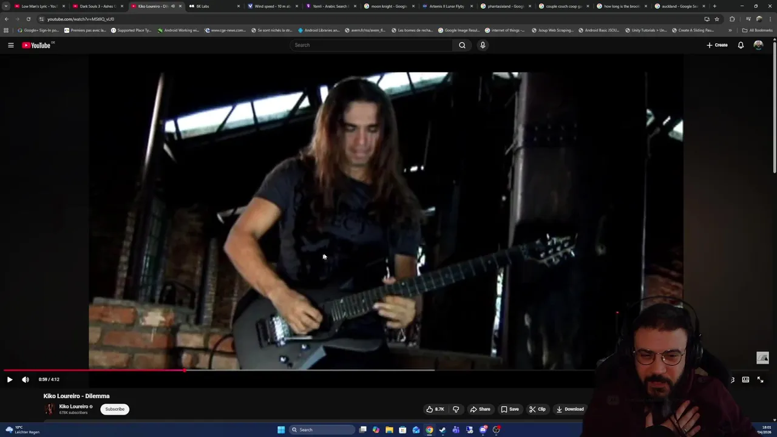Create a Clip from the video
The image size is (777, 437).
pyautogui.click(x=537, y=409)
